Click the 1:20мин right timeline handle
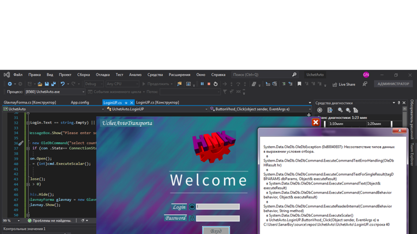Screen dimensions: 417x234 pos(391,124)
